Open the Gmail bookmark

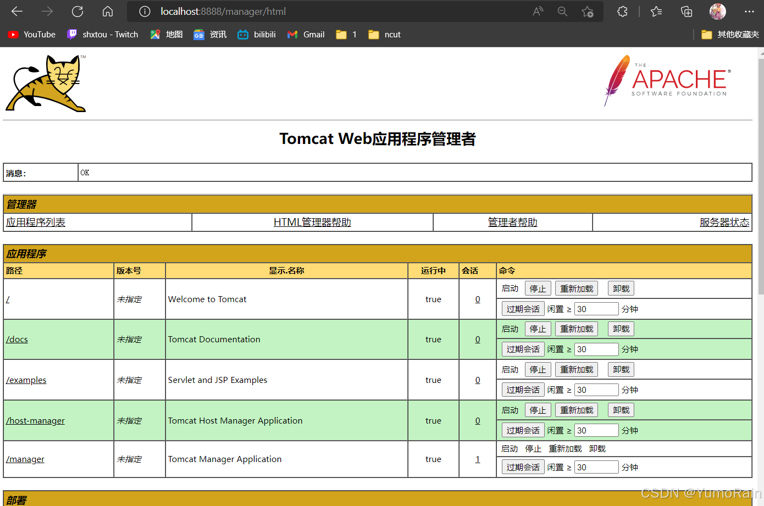[306, 35]
